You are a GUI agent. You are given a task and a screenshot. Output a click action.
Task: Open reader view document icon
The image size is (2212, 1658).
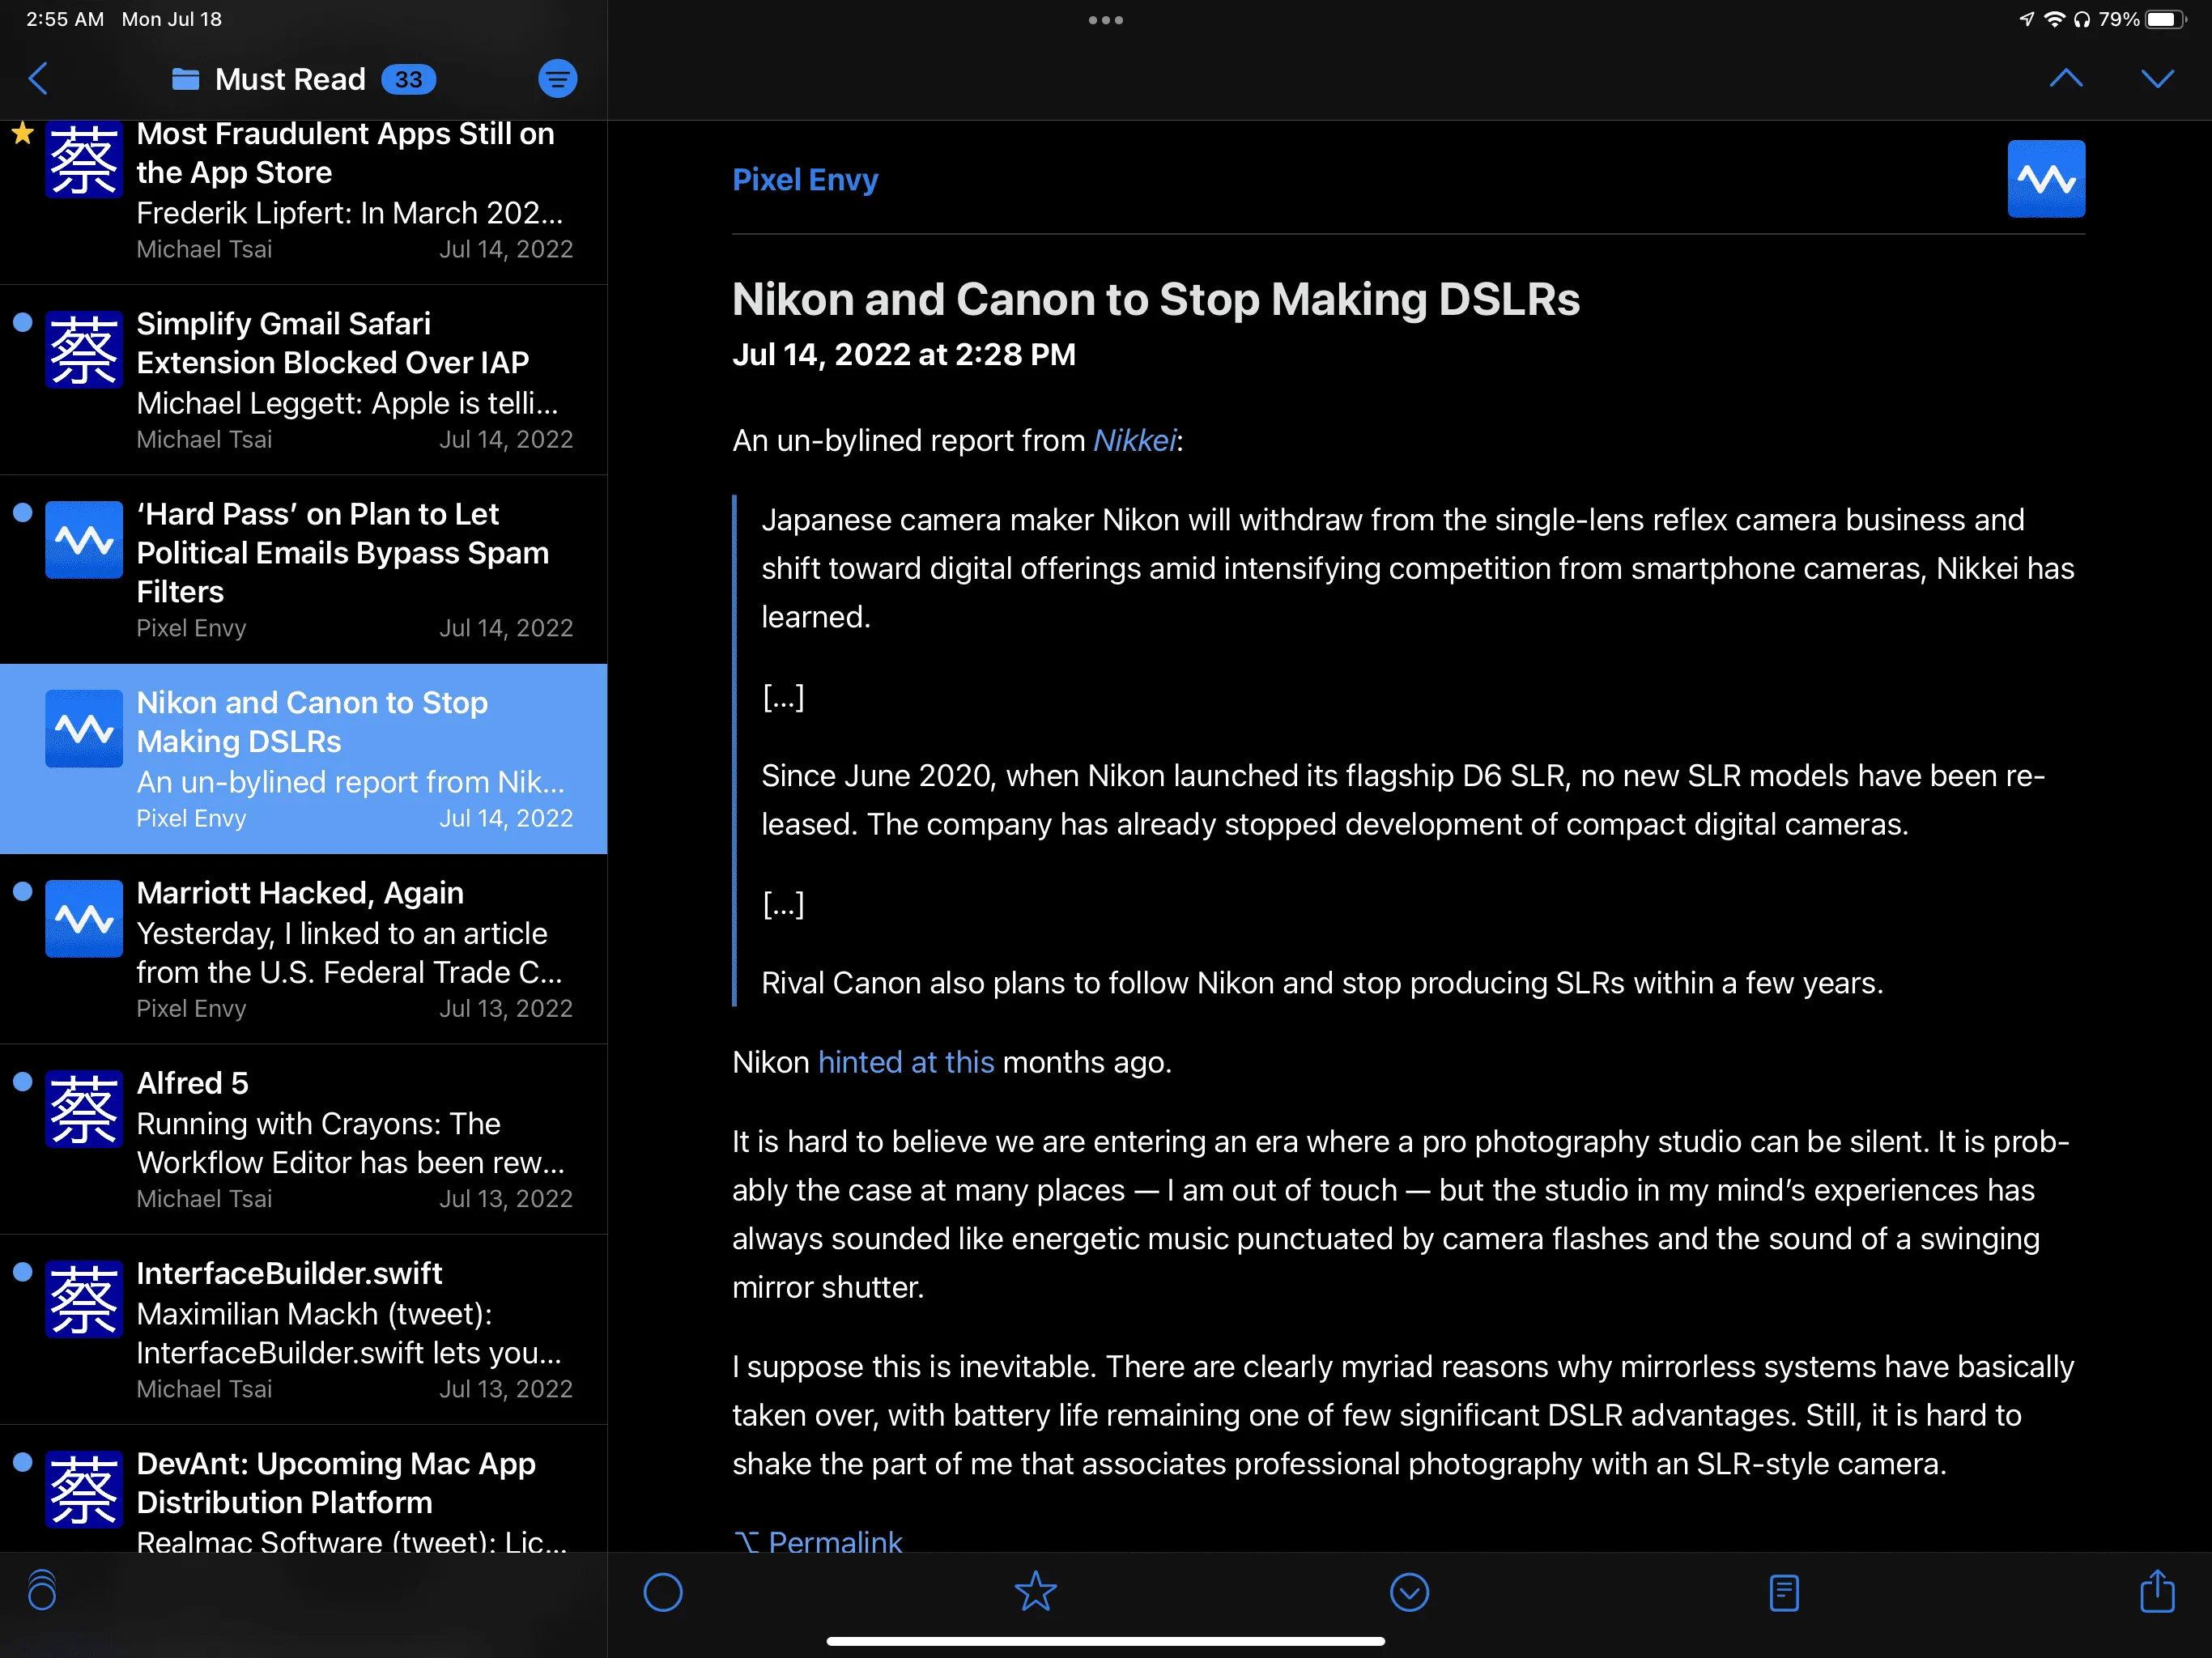pyautogui.click(x=1784, y=1592)
